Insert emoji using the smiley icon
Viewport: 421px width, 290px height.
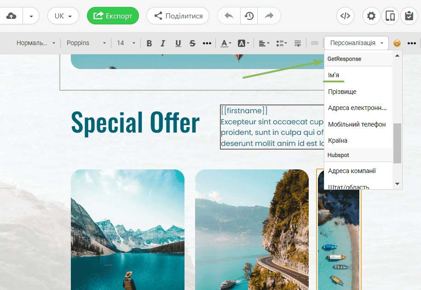click(x=397, y=43)
